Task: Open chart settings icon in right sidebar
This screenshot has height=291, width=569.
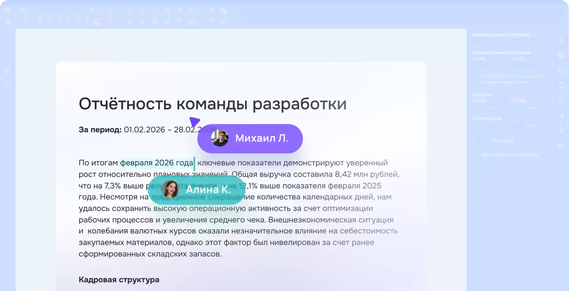Action: coord(561,116)
